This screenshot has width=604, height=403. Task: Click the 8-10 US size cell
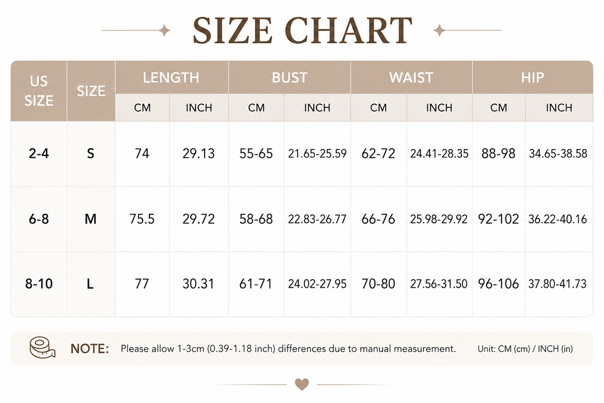pyautogui.click(x=39, y=284)
